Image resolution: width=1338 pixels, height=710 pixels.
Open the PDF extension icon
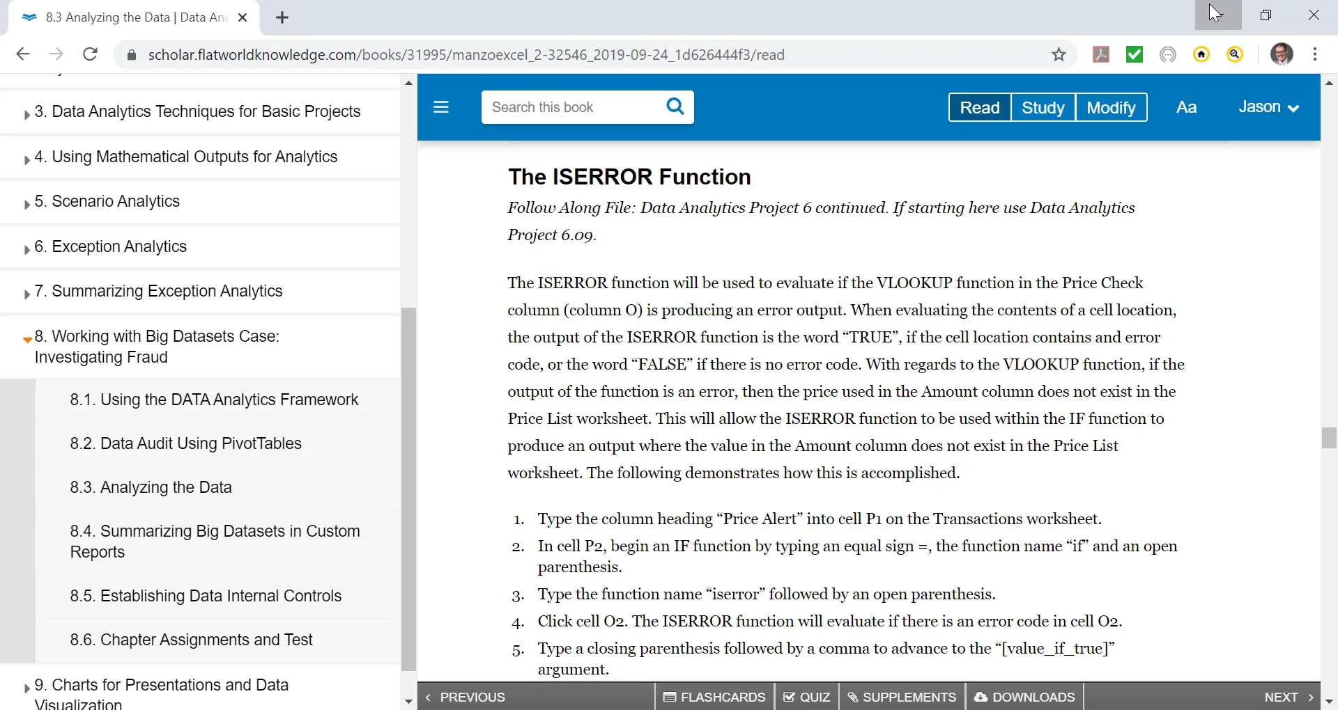click(1101, 54)
